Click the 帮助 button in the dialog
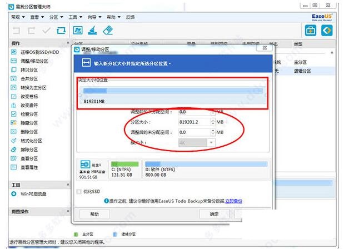349x249 pixels. click(94, 214)
